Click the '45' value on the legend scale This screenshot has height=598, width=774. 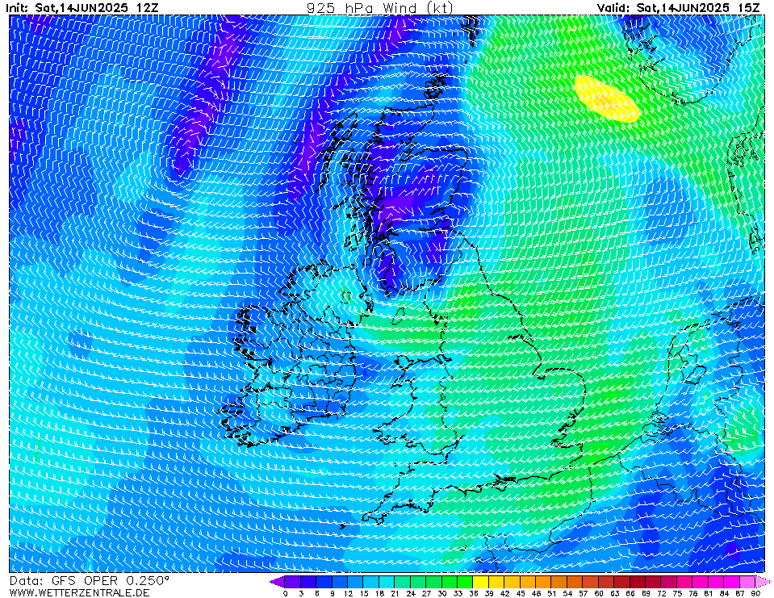pos(521,593)
